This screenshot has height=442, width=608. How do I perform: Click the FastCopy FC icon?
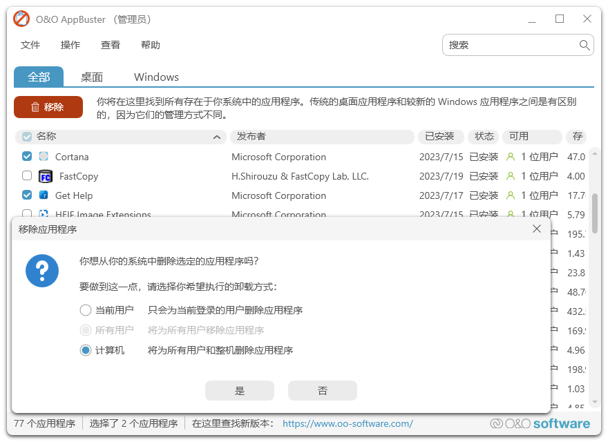coord(46,176)
